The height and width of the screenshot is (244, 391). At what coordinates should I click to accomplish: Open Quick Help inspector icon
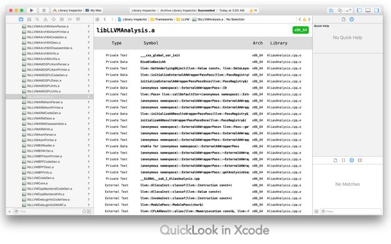(x=352, y=19)
